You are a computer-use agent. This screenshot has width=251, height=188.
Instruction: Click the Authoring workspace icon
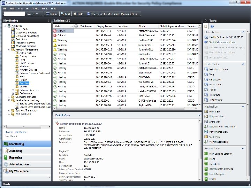pyautogui.click(x=7, y=151)
